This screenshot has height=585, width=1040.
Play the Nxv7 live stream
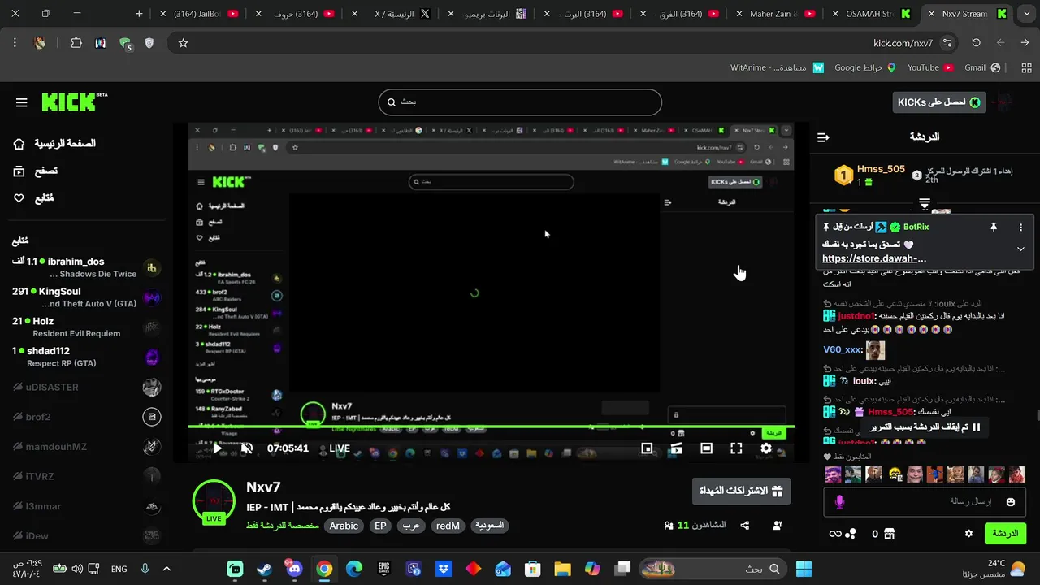[217, 448]
